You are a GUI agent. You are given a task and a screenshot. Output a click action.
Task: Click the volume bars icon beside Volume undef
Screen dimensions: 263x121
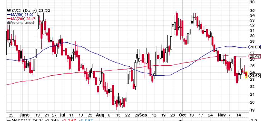click(x=9, y=23)
